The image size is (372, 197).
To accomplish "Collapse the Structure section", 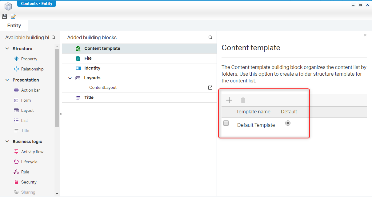I will [7, 49].
